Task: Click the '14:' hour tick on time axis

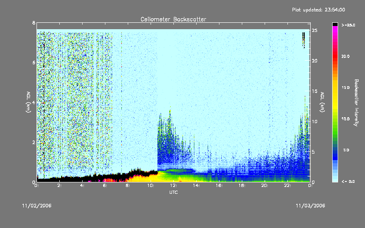Action: click(196, 186)
